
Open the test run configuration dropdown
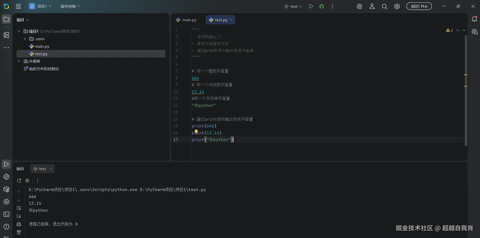[x=293, y=6]
